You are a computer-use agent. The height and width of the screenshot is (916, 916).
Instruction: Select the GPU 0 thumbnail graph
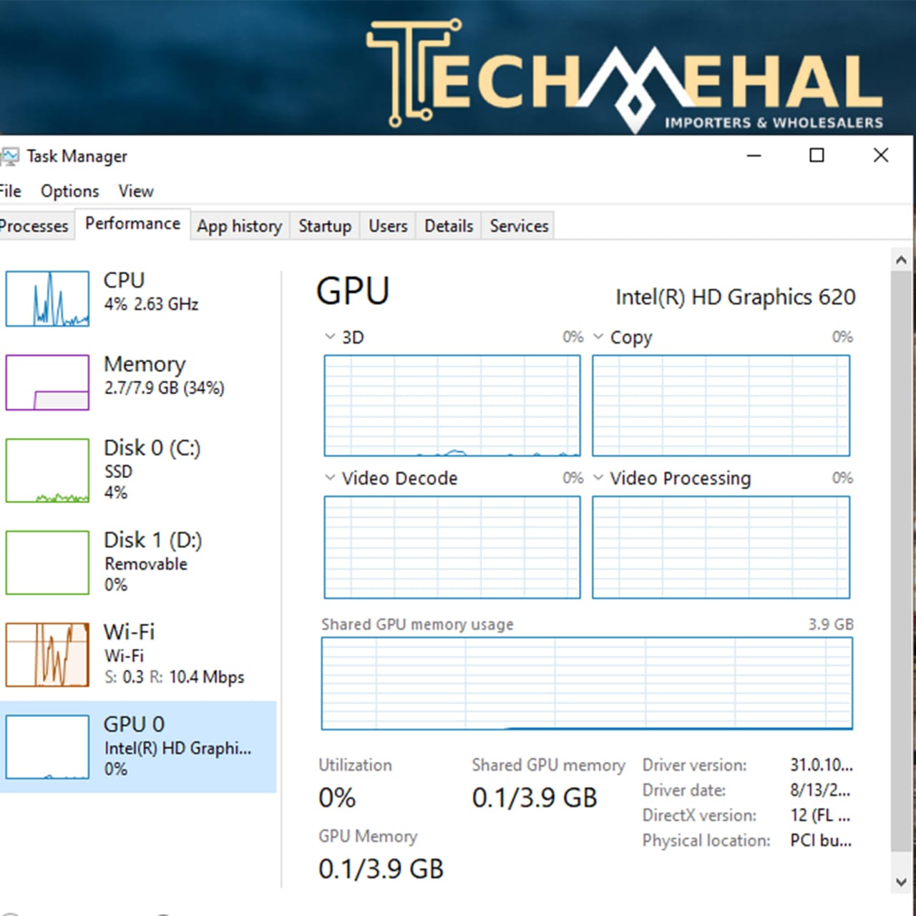(47, 747)
